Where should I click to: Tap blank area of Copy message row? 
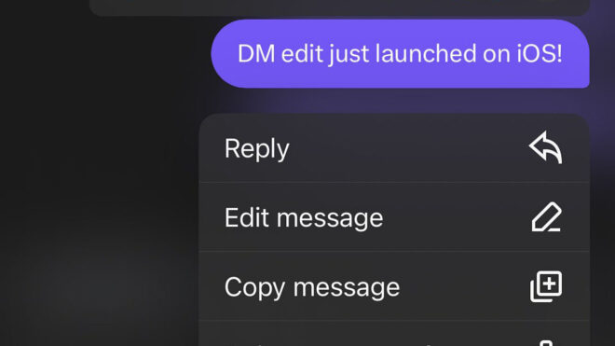(465, 286)
